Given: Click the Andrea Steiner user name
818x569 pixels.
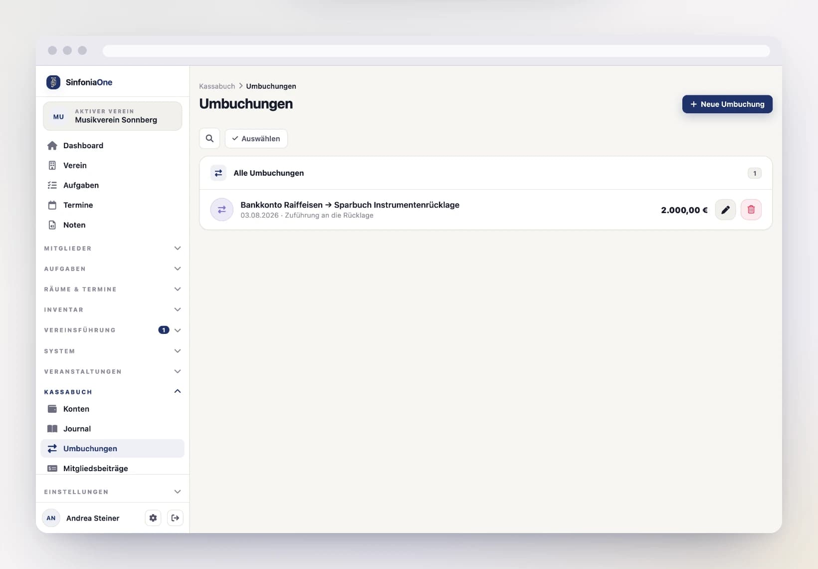Looking at the screenshot, I should click(x=93, y=518).
